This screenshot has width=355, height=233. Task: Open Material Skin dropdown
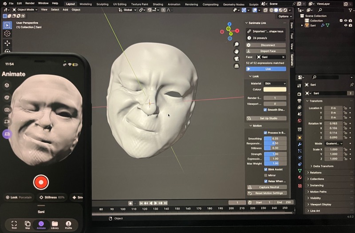pyautogui.click(x=275, y=84)
